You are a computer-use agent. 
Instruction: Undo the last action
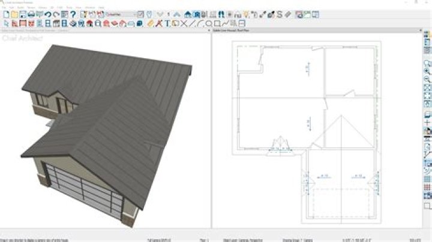[x=47, y=14]
